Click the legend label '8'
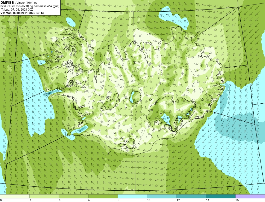The height and width of the screenshot is (202, 265). click(118, 200)
